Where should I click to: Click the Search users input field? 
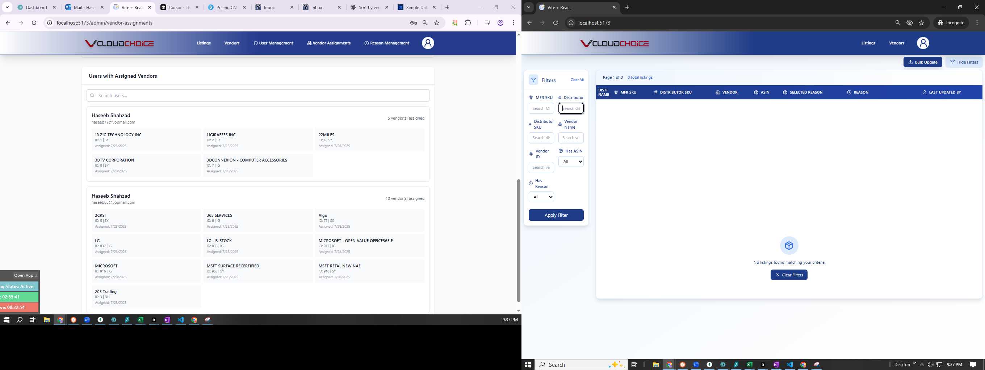pyautogui.click(x=258, y=95)
